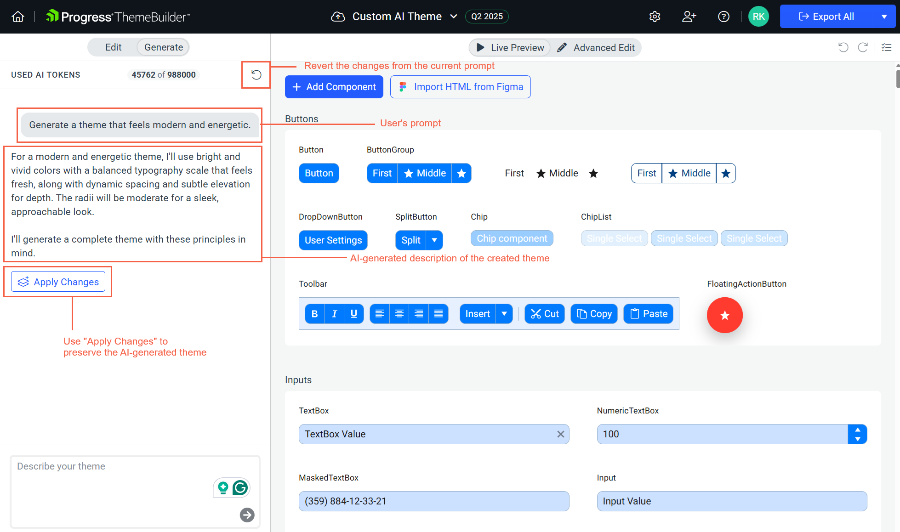Click the checklist icon at top right
This screenshot has width=900, height=532.
point(886,47)
